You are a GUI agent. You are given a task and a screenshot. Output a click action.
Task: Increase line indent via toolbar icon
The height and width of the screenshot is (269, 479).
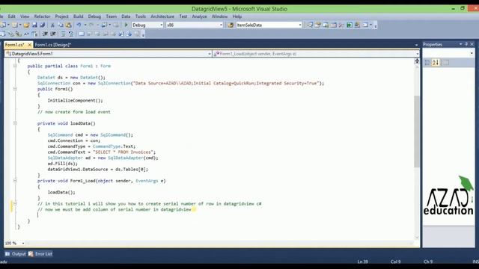pyautogui.click(x=53, y=34)
